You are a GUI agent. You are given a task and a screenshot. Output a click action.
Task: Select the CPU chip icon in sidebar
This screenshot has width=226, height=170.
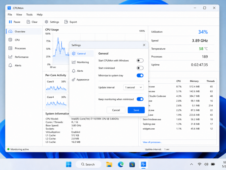point(10,40)
